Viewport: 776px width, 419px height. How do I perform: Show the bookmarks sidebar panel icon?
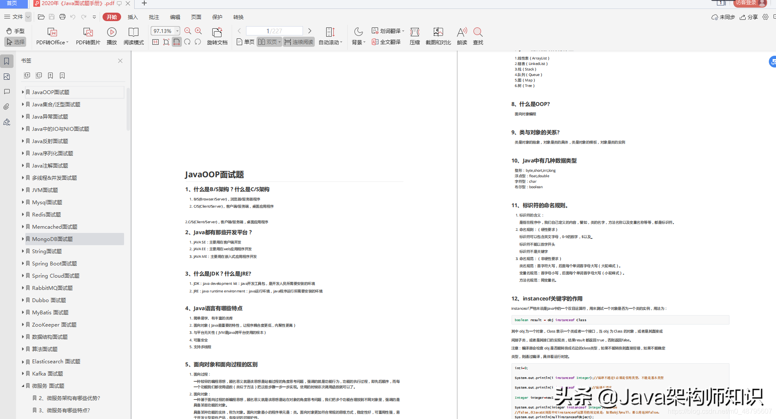[x=7, y=61]
